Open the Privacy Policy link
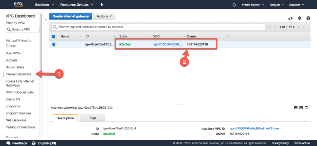 tap(280, 143)
